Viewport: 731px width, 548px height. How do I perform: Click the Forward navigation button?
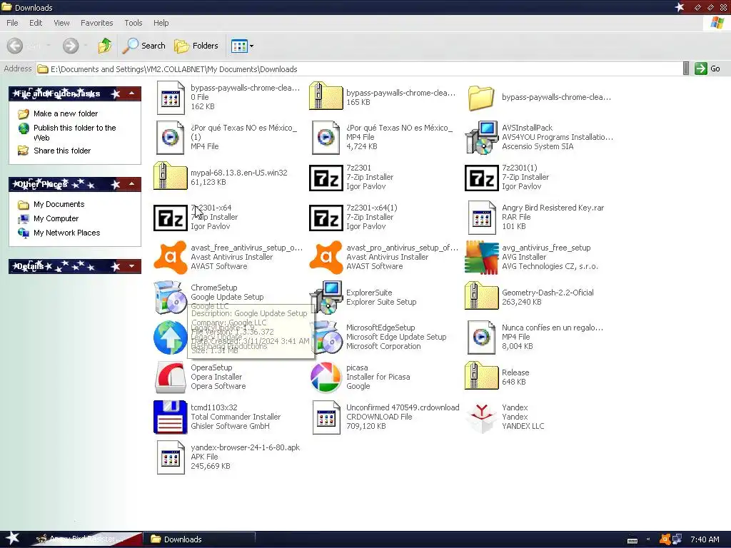[71, 46]
